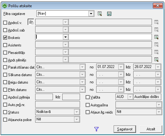Click lookup icon in the Apdroš.sab row
Image resolution: width=165 pixels, height=136 pixels.
(x=156, y=30)
